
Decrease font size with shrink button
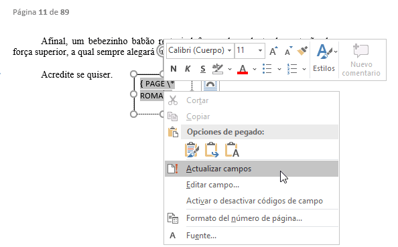[x=289, y=51]
